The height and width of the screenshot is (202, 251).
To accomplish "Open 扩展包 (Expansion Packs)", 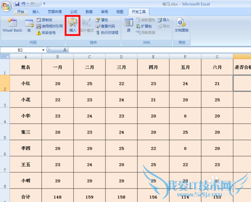I will 144,26.
